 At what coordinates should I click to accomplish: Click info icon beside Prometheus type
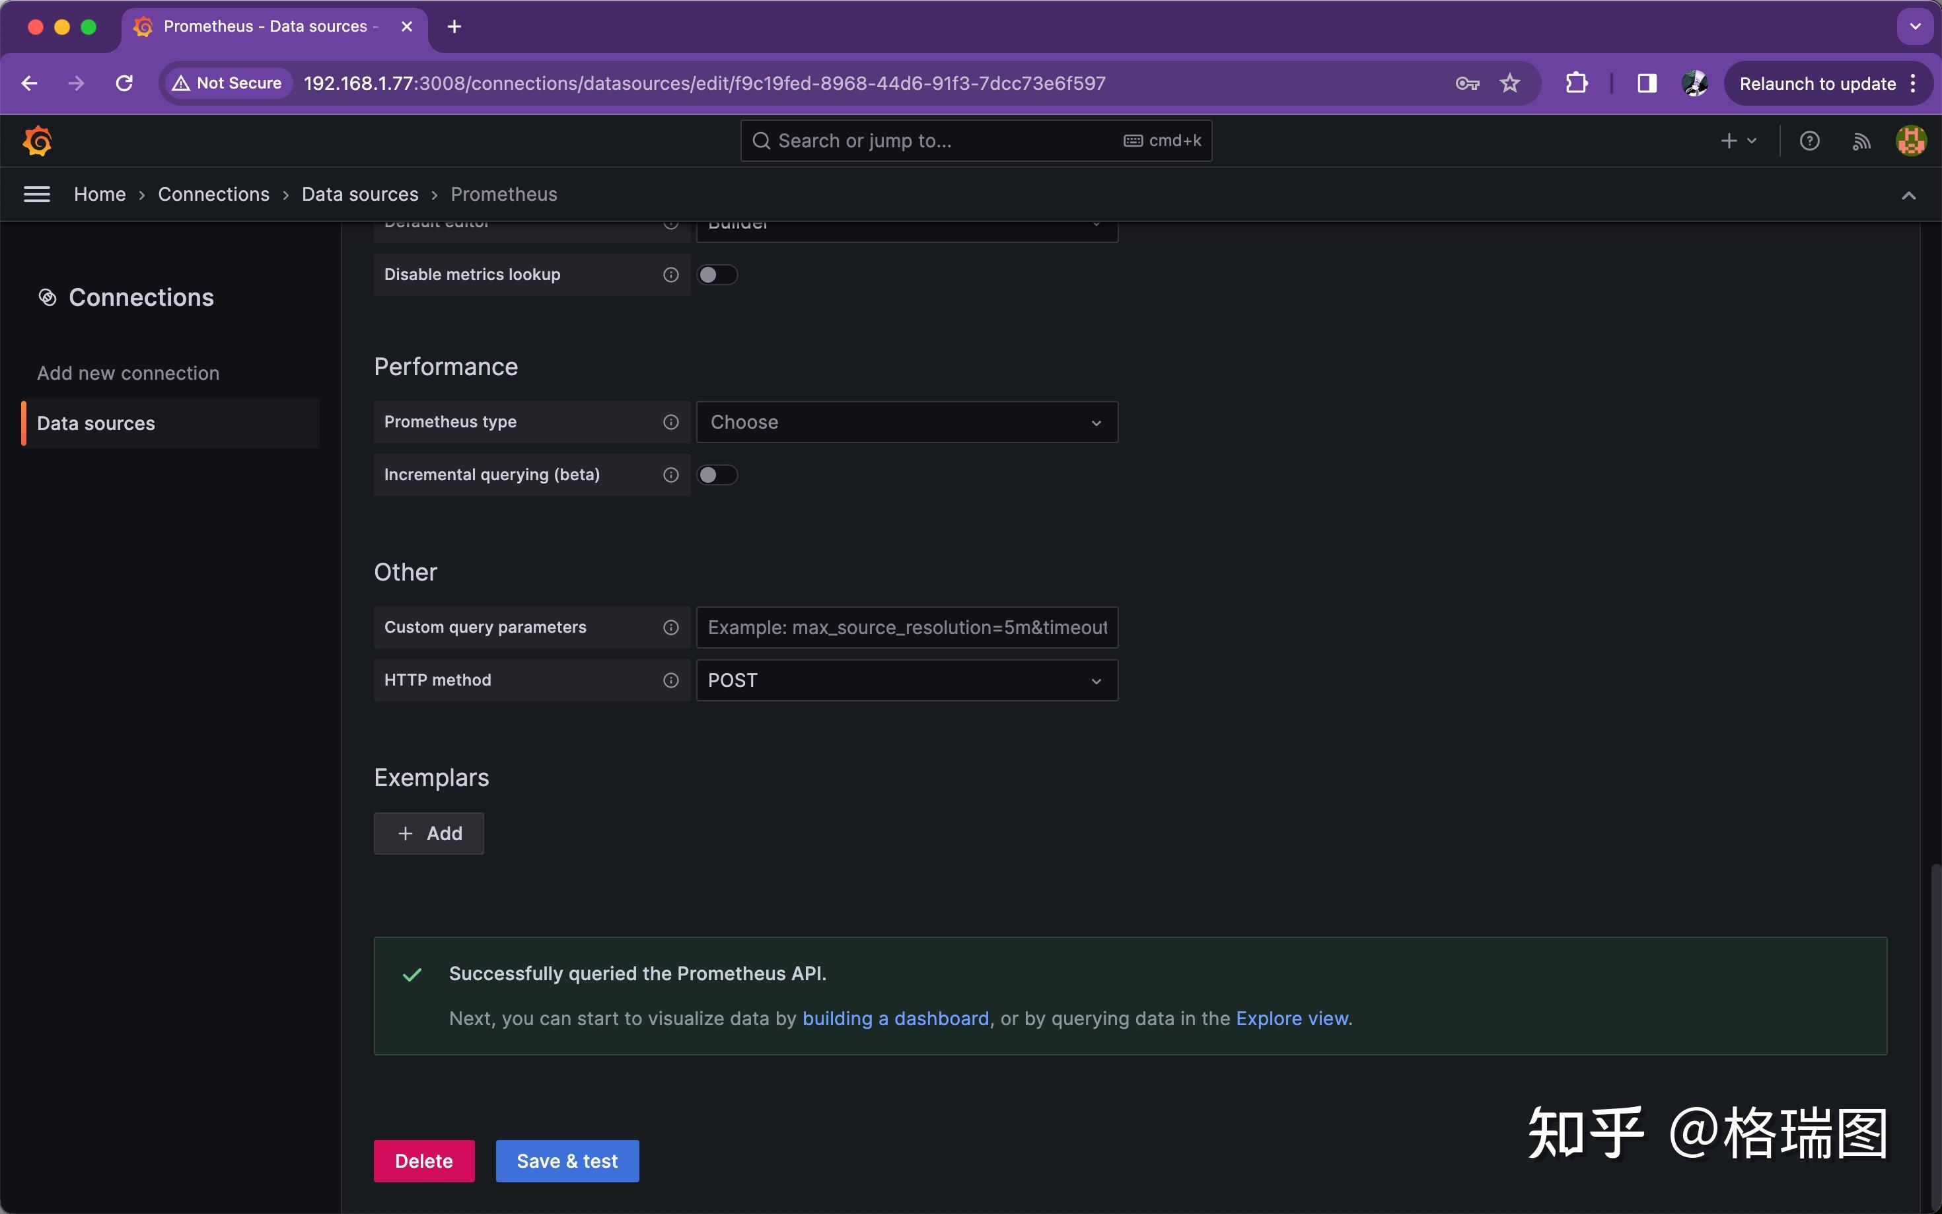click(x=671, y=422)
